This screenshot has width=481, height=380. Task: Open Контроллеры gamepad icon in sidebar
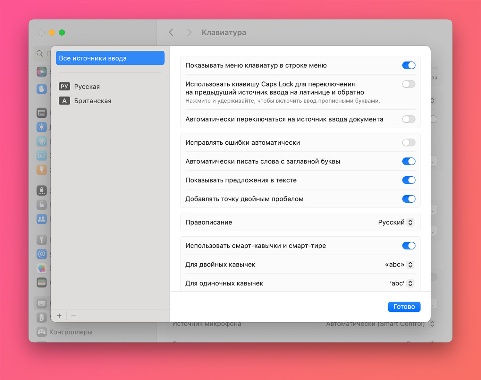click(41, 332)
